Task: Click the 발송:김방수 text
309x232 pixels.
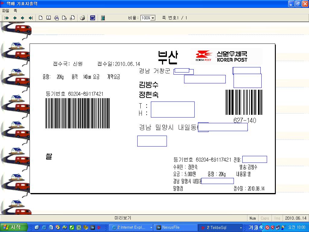Action: coord(248,167)
